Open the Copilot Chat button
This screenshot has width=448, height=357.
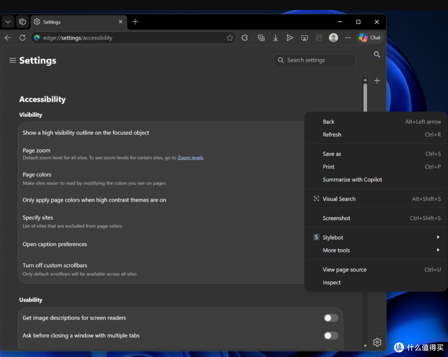click(370, 38)
